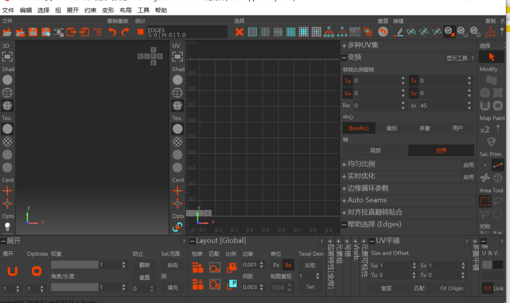Select the arrow pointer selection tool
Screen dimensions: 510x303
coord(491,57)
